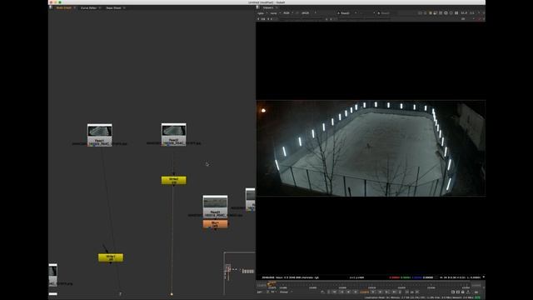Open the sRGB viewer colorspace dropdown

pos(308,13)
